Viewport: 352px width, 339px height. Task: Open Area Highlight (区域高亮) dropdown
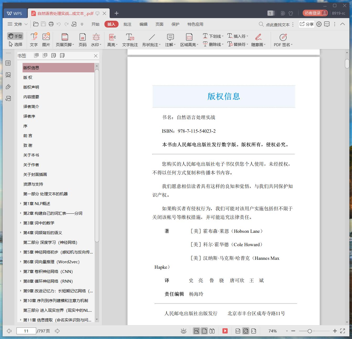189,40
